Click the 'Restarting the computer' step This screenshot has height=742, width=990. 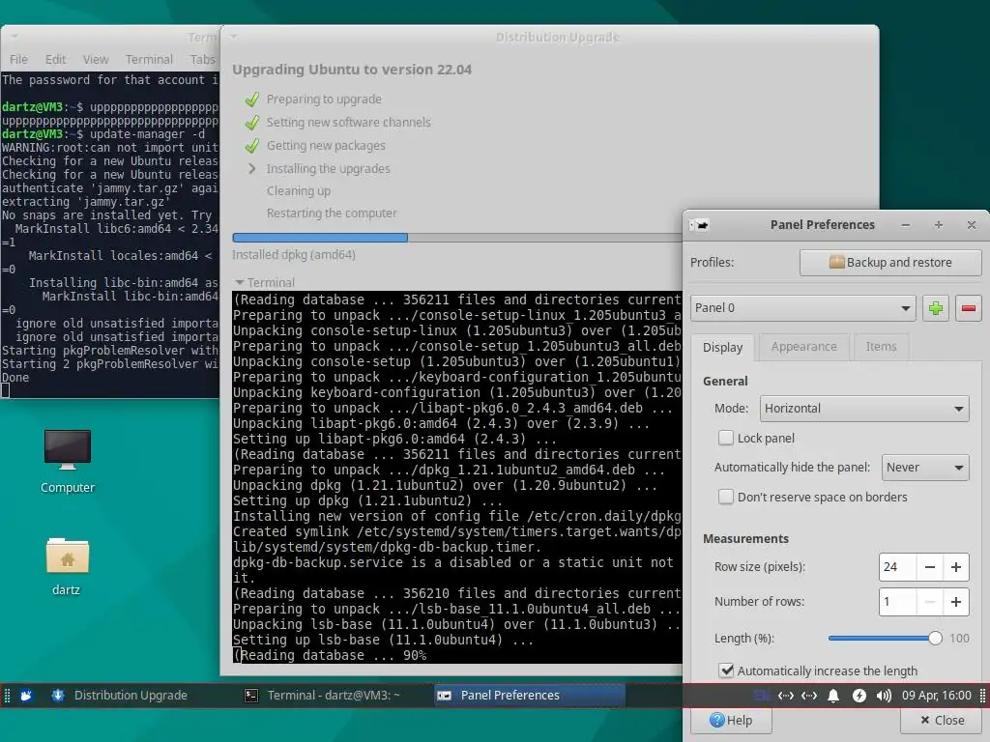click(x=332, y=214)
